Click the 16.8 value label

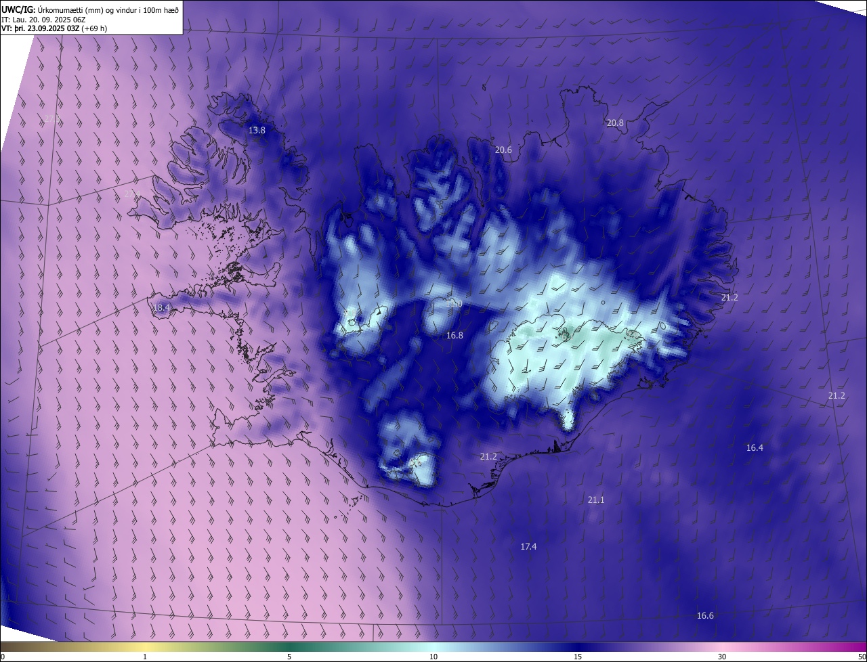click(x=454, y=335)
